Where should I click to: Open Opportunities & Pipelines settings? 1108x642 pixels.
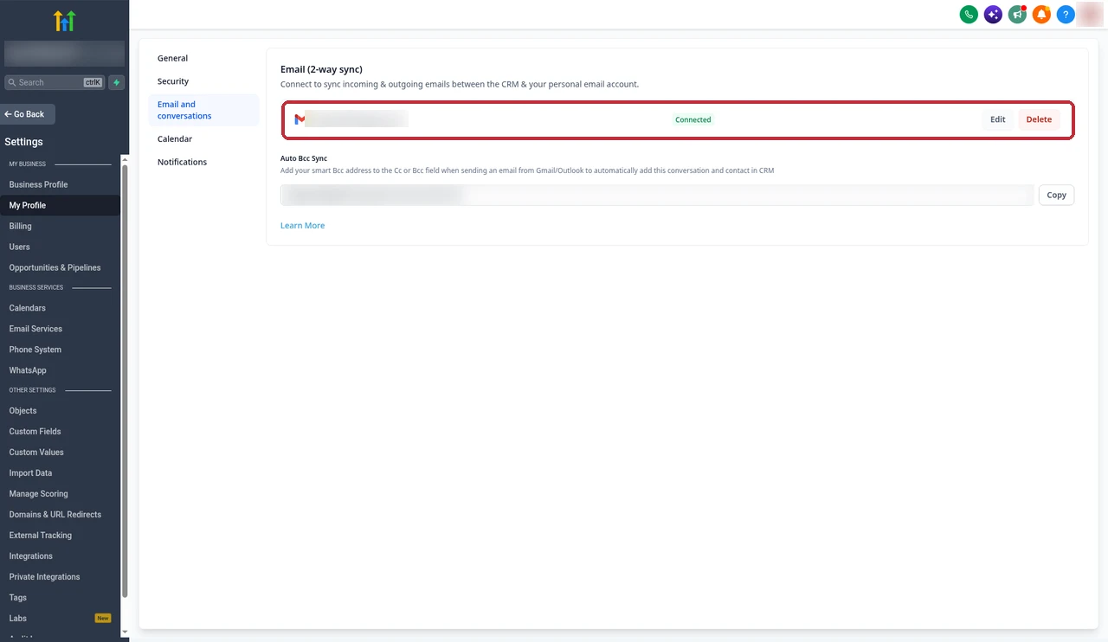[x=55, y=267]
